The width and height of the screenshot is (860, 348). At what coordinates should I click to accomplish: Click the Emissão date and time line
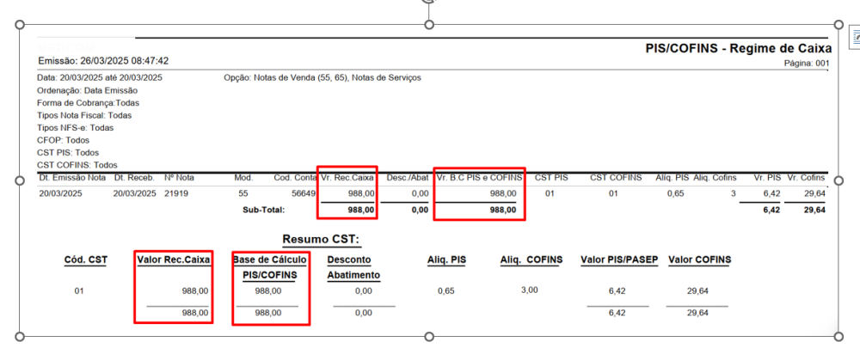[x=103, y=61]
